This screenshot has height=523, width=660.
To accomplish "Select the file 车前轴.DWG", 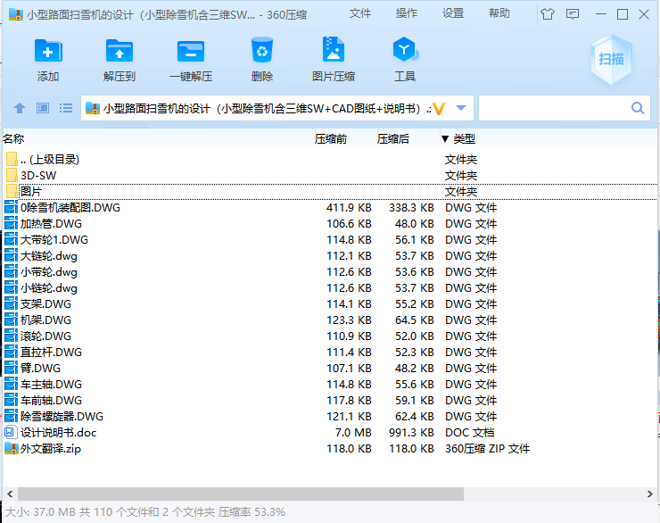I will tap(52, 400).
